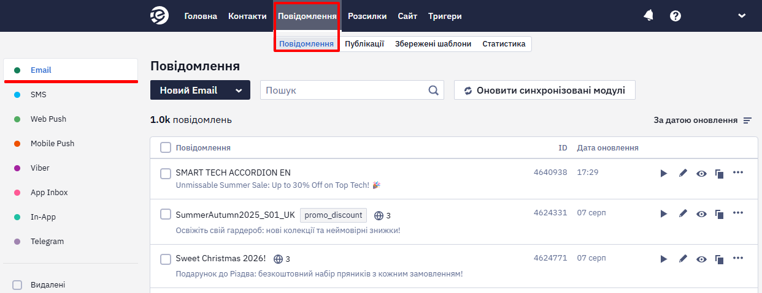
Task: Click ID 4624331 cell
Action: click(x=550, y=213)
